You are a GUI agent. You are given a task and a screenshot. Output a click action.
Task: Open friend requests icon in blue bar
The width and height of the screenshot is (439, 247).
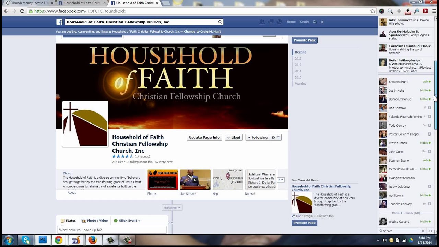(x=262, y=22)
